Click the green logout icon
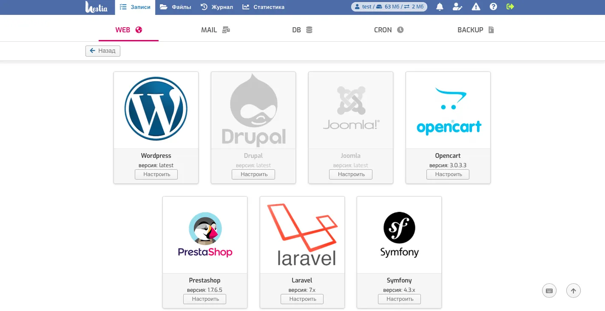 (511, 7)
